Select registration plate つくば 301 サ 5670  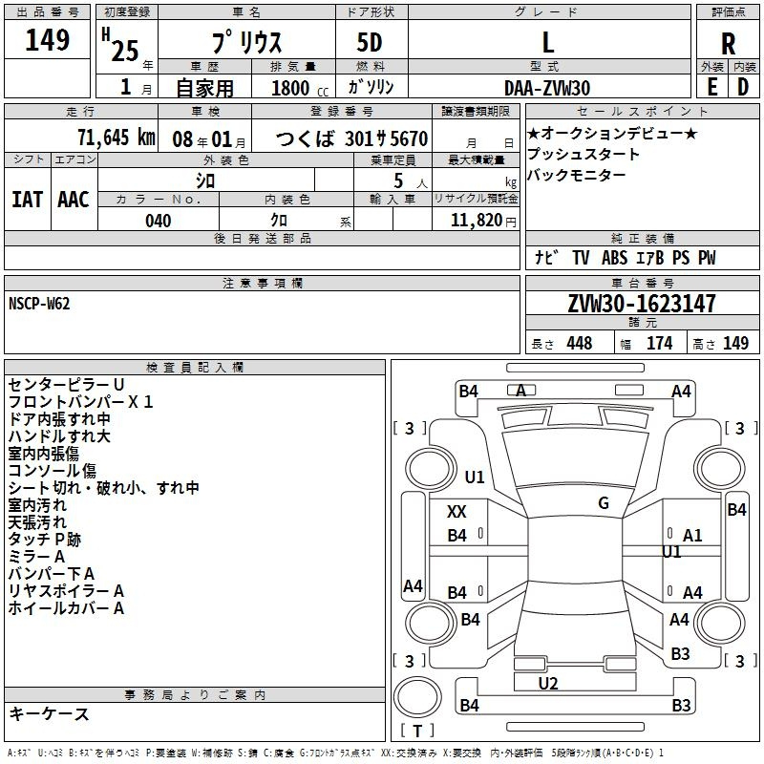(351, 138)
